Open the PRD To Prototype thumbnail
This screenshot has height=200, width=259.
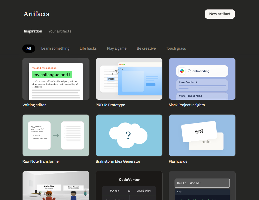click(x=129, y=79)
